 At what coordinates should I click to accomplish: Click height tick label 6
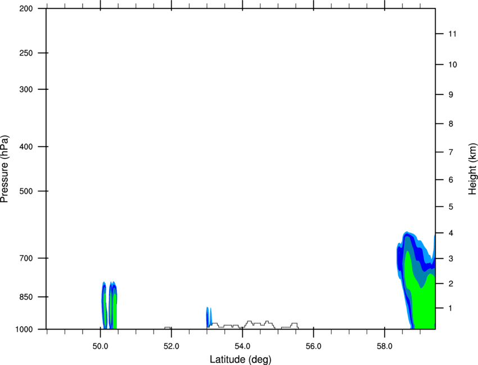click(x=451, y=180)
